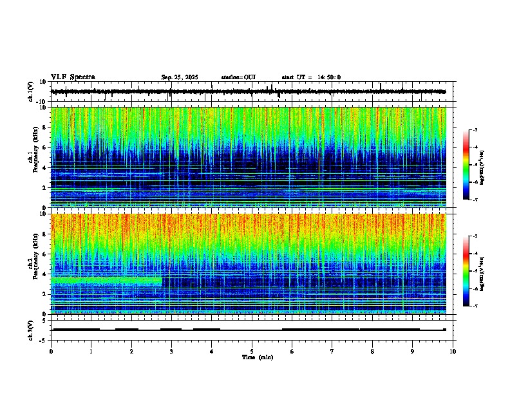Click the time axis tick label "9"
The width and height of the screenshot is (510, 394).
coord(412,352)
